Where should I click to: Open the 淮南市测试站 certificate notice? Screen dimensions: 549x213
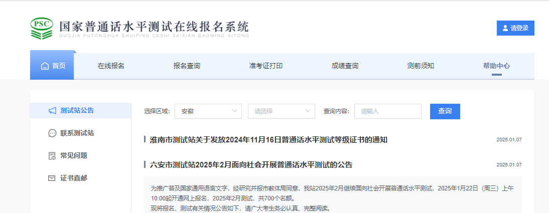(268, 140)
